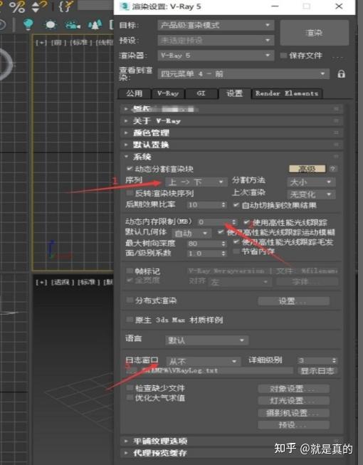Open 对象设置 button
The image size is (363, 465).
pyautogui.click(x=293, y=389)
